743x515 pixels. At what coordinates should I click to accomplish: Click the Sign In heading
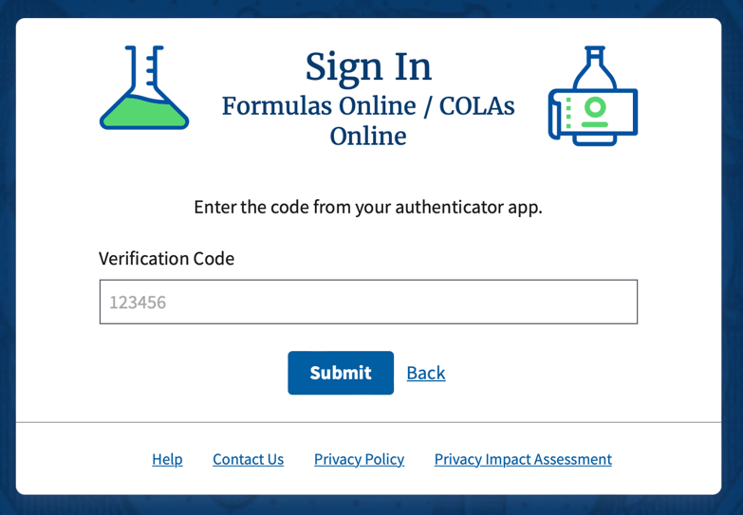368,66
